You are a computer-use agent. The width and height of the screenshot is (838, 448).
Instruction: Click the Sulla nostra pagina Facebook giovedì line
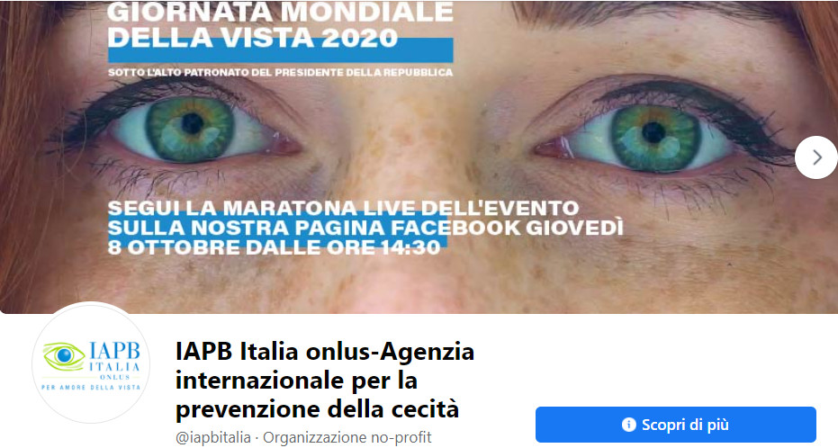365,228
